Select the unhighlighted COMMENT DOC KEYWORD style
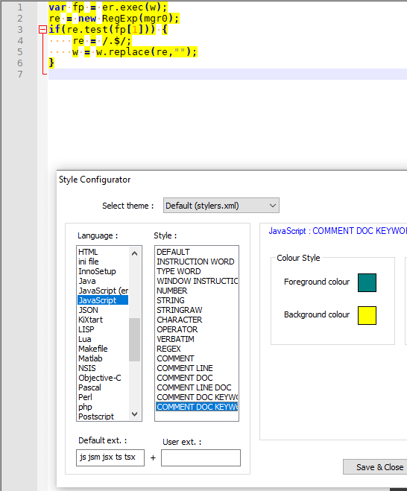 [197, 398]
